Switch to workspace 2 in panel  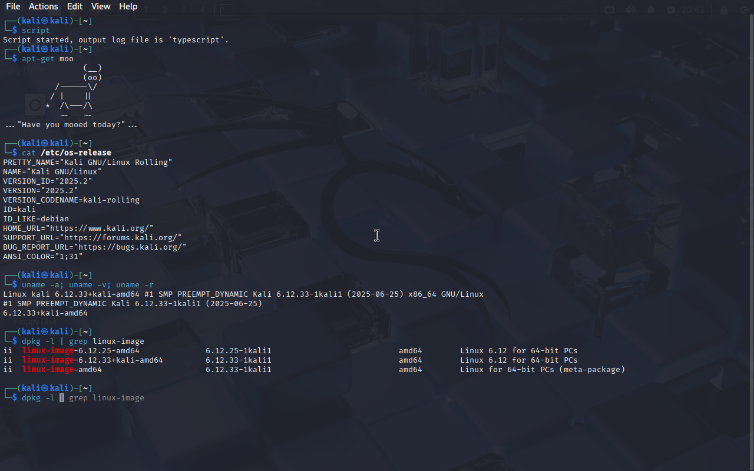pos(165,10)
